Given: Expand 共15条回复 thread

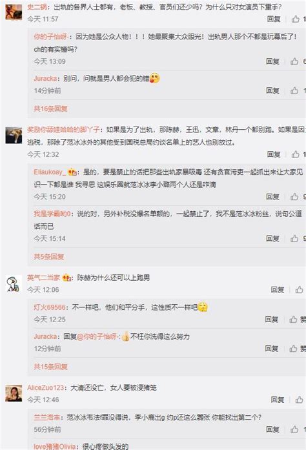Looking at the screenshot, I should (x=50, y=367).
